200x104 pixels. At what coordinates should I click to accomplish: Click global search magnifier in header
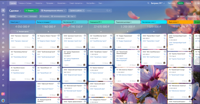point(148,3)
